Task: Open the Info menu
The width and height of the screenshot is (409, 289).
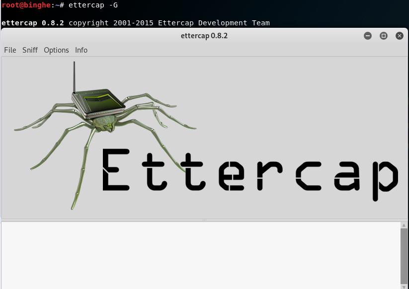Action: click(x=81, y=50)
